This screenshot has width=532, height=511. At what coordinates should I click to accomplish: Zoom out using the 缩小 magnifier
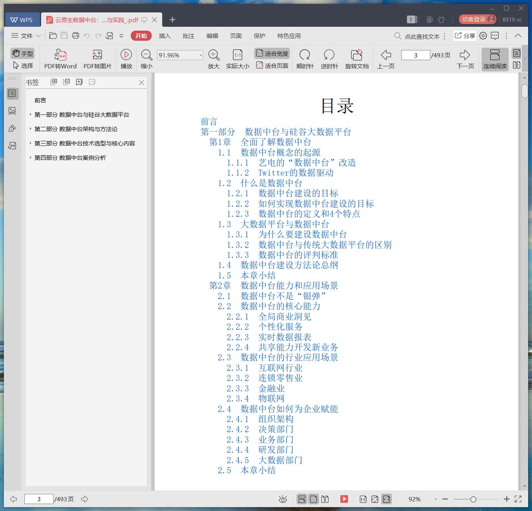[x=146, y=55]
